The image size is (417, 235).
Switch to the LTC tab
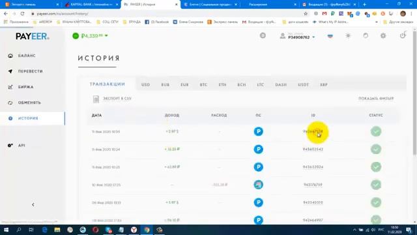[x=261, y=85]
